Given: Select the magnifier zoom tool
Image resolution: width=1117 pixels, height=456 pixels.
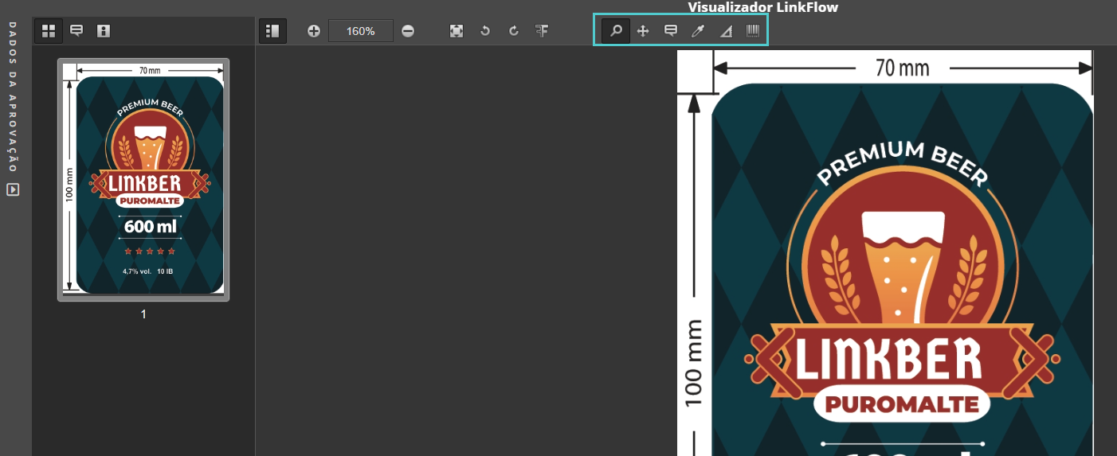Looking at the screenshot, I should pyautogui.click(x=616, y=31).
